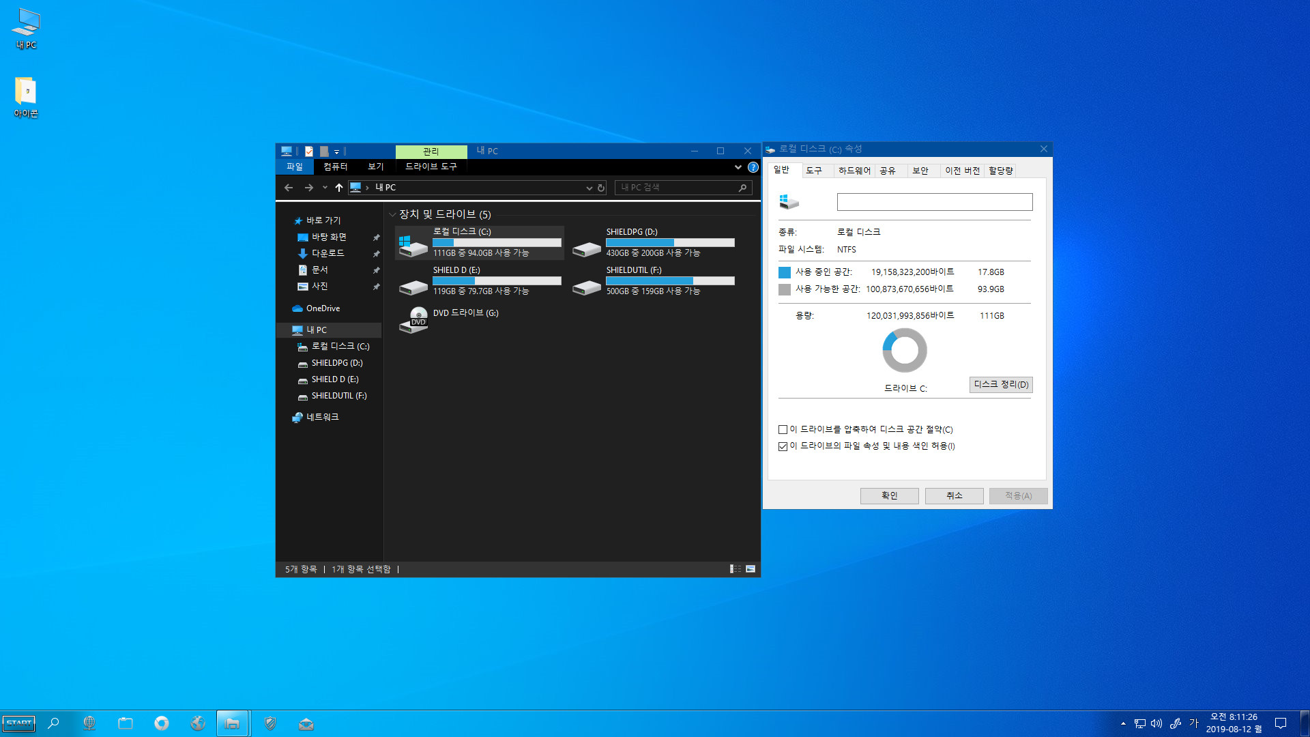Click the New Folder quick-access icon in Explorer
Viewport: 1310px width, 737px height.
[x=324, y=151]
